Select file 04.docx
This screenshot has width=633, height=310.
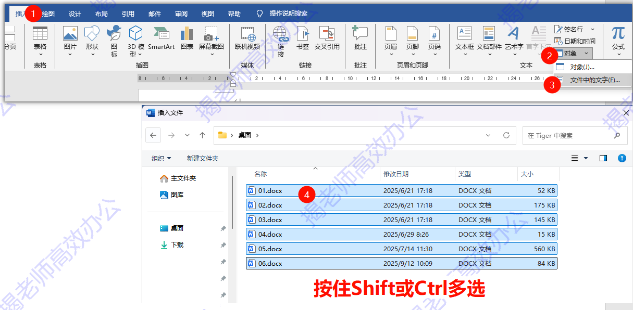(401, 234)
